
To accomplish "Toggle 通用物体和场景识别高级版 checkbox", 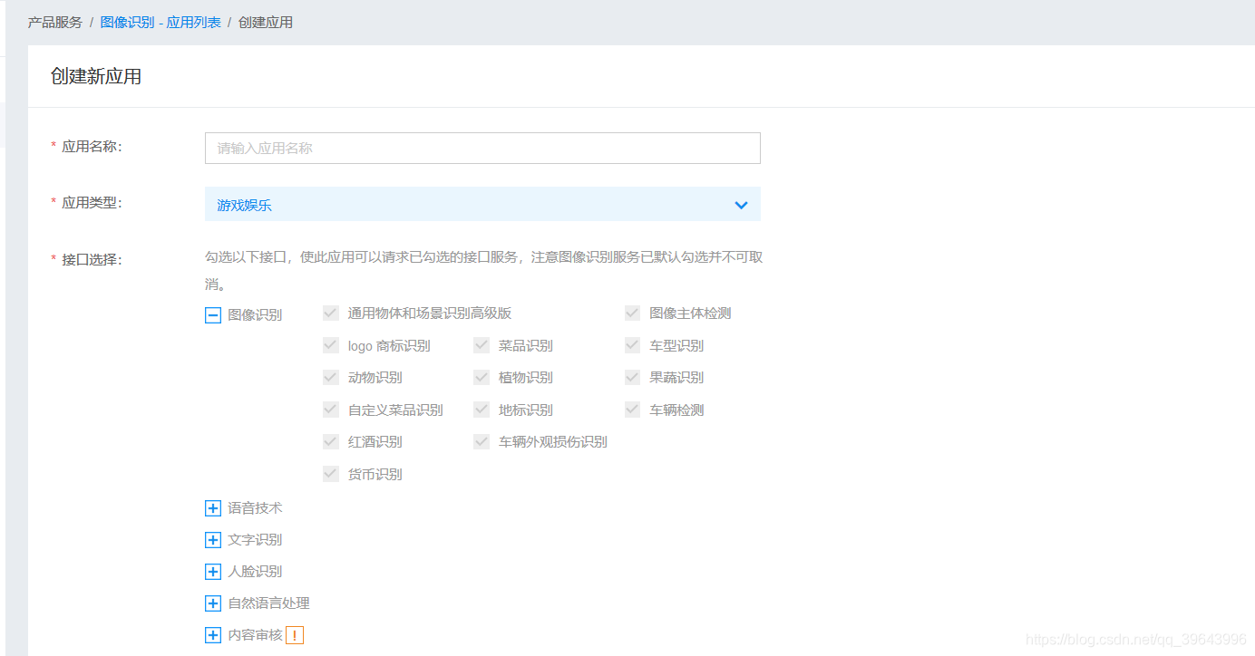I will [331, 314].
